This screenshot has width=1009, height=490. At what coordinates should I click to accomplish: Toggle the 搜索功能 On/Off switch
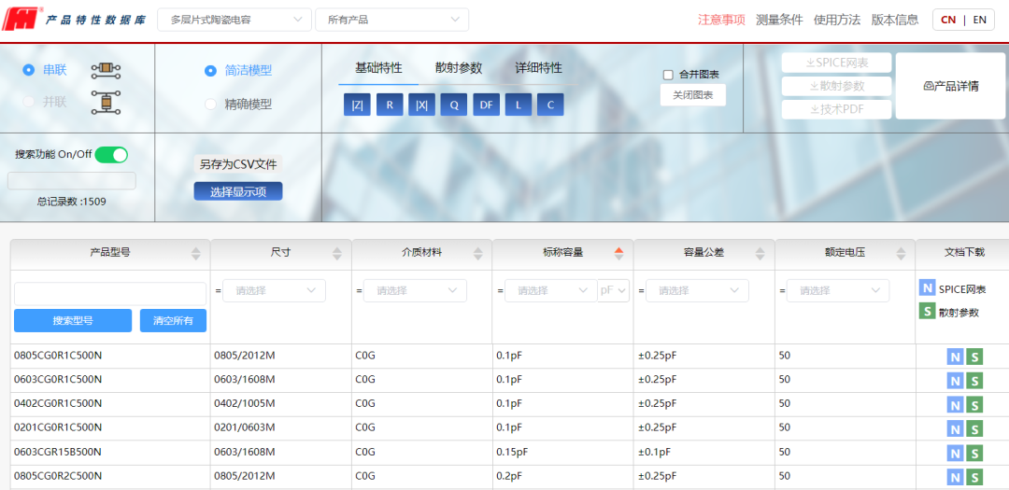(111, 155)
